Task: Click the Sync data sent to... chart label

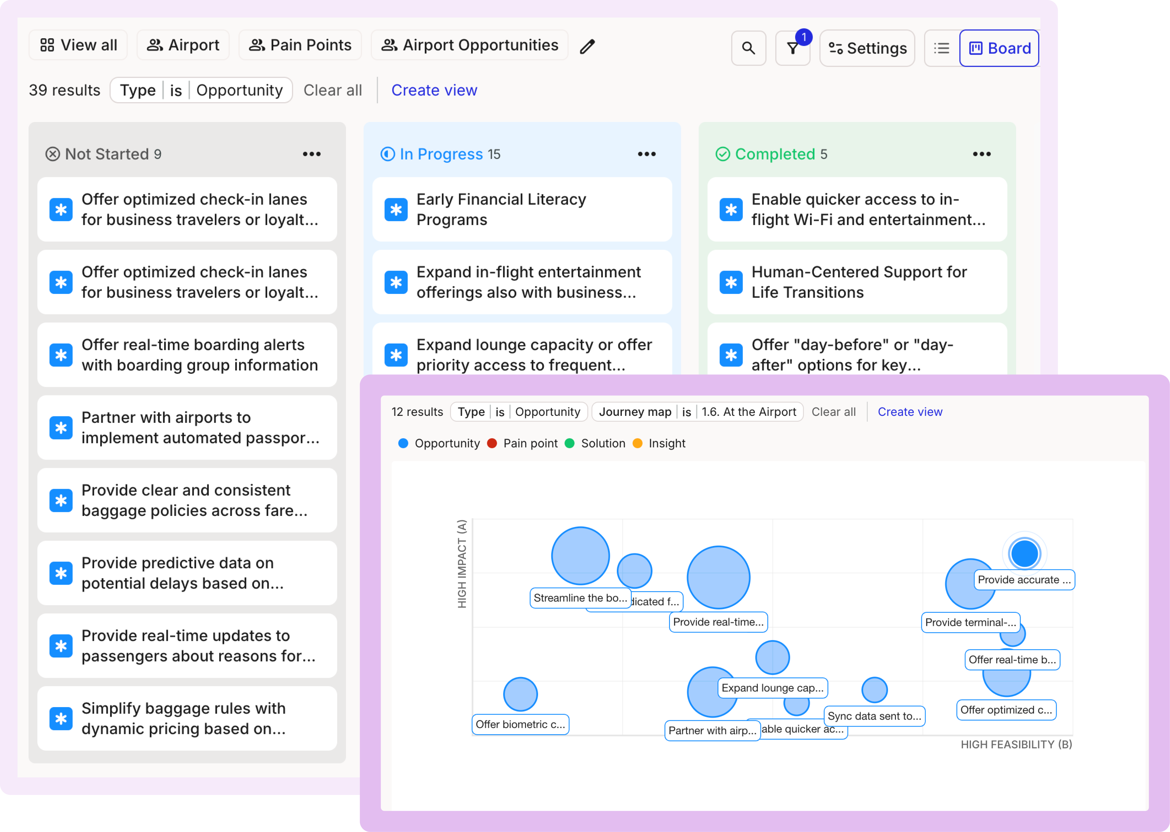Action: 874,717
